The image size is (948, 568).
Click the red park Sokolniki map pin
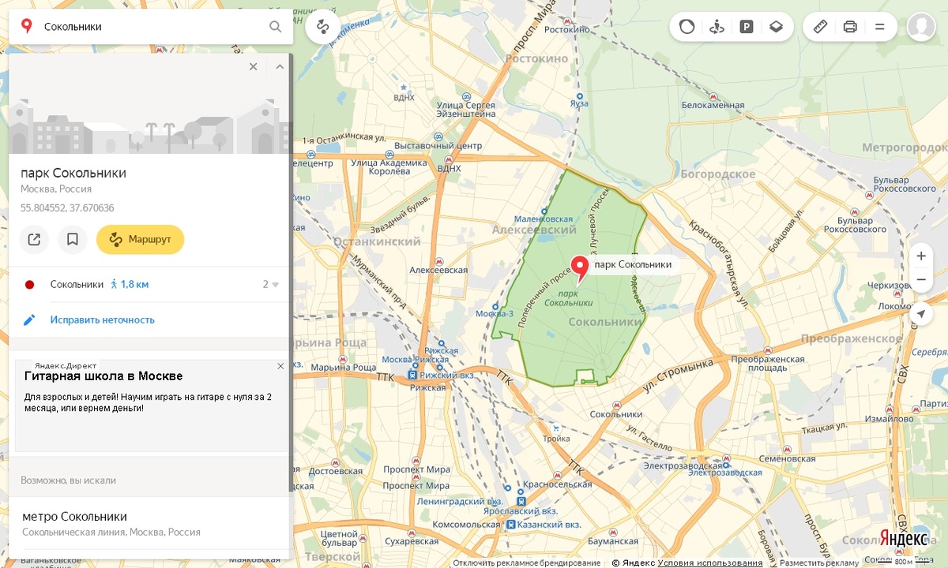point(580,268)
